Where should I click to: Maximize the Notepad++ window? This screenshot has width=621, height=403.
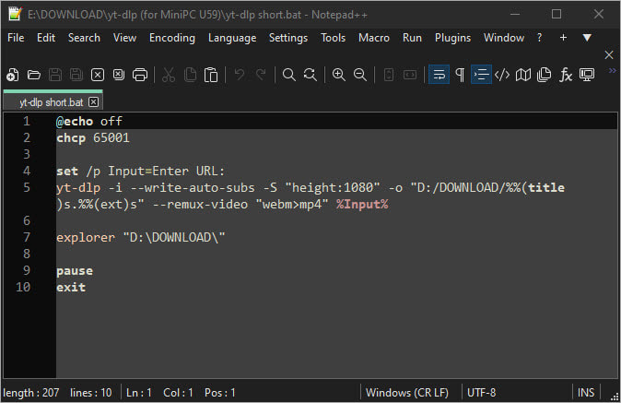point(557,14)
